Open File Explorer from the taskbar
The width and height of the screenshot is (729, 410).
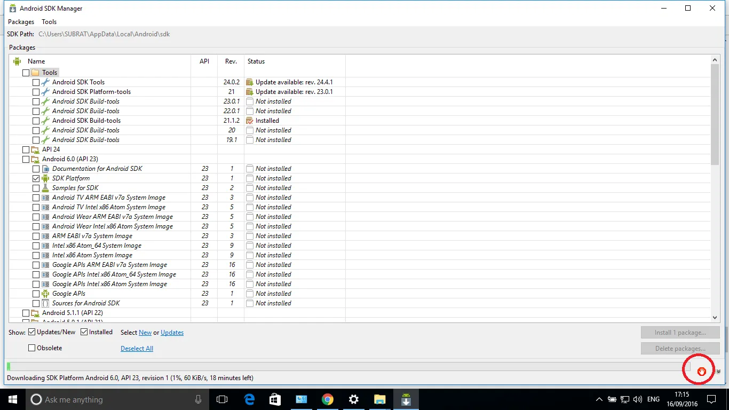coord(379,399)
